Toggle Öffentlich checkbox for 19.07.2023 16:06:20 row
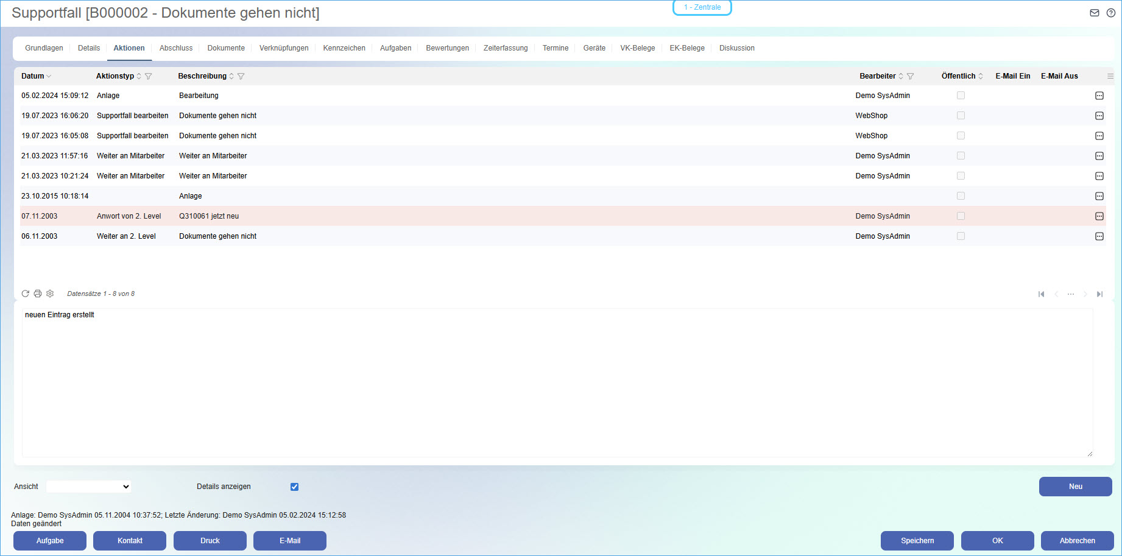 pos(961,116)
